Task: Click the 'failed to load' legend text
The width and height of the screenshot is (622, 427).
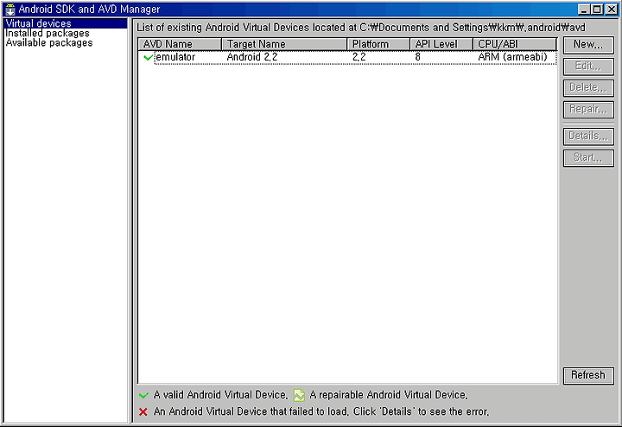Action: coord(321,411)
